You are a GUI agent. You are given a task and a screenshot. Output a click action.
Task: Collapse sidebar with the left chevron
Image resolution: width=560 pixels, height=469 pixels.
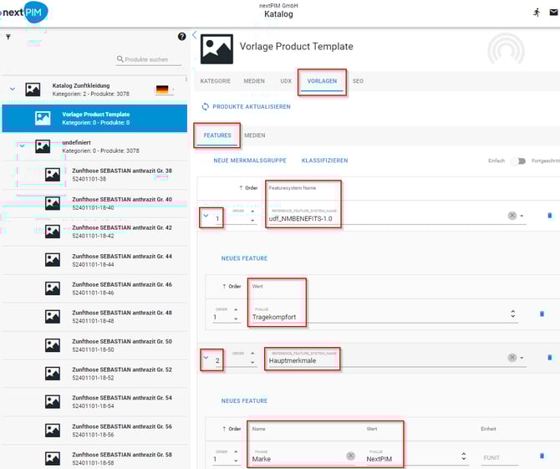point(194,35)
